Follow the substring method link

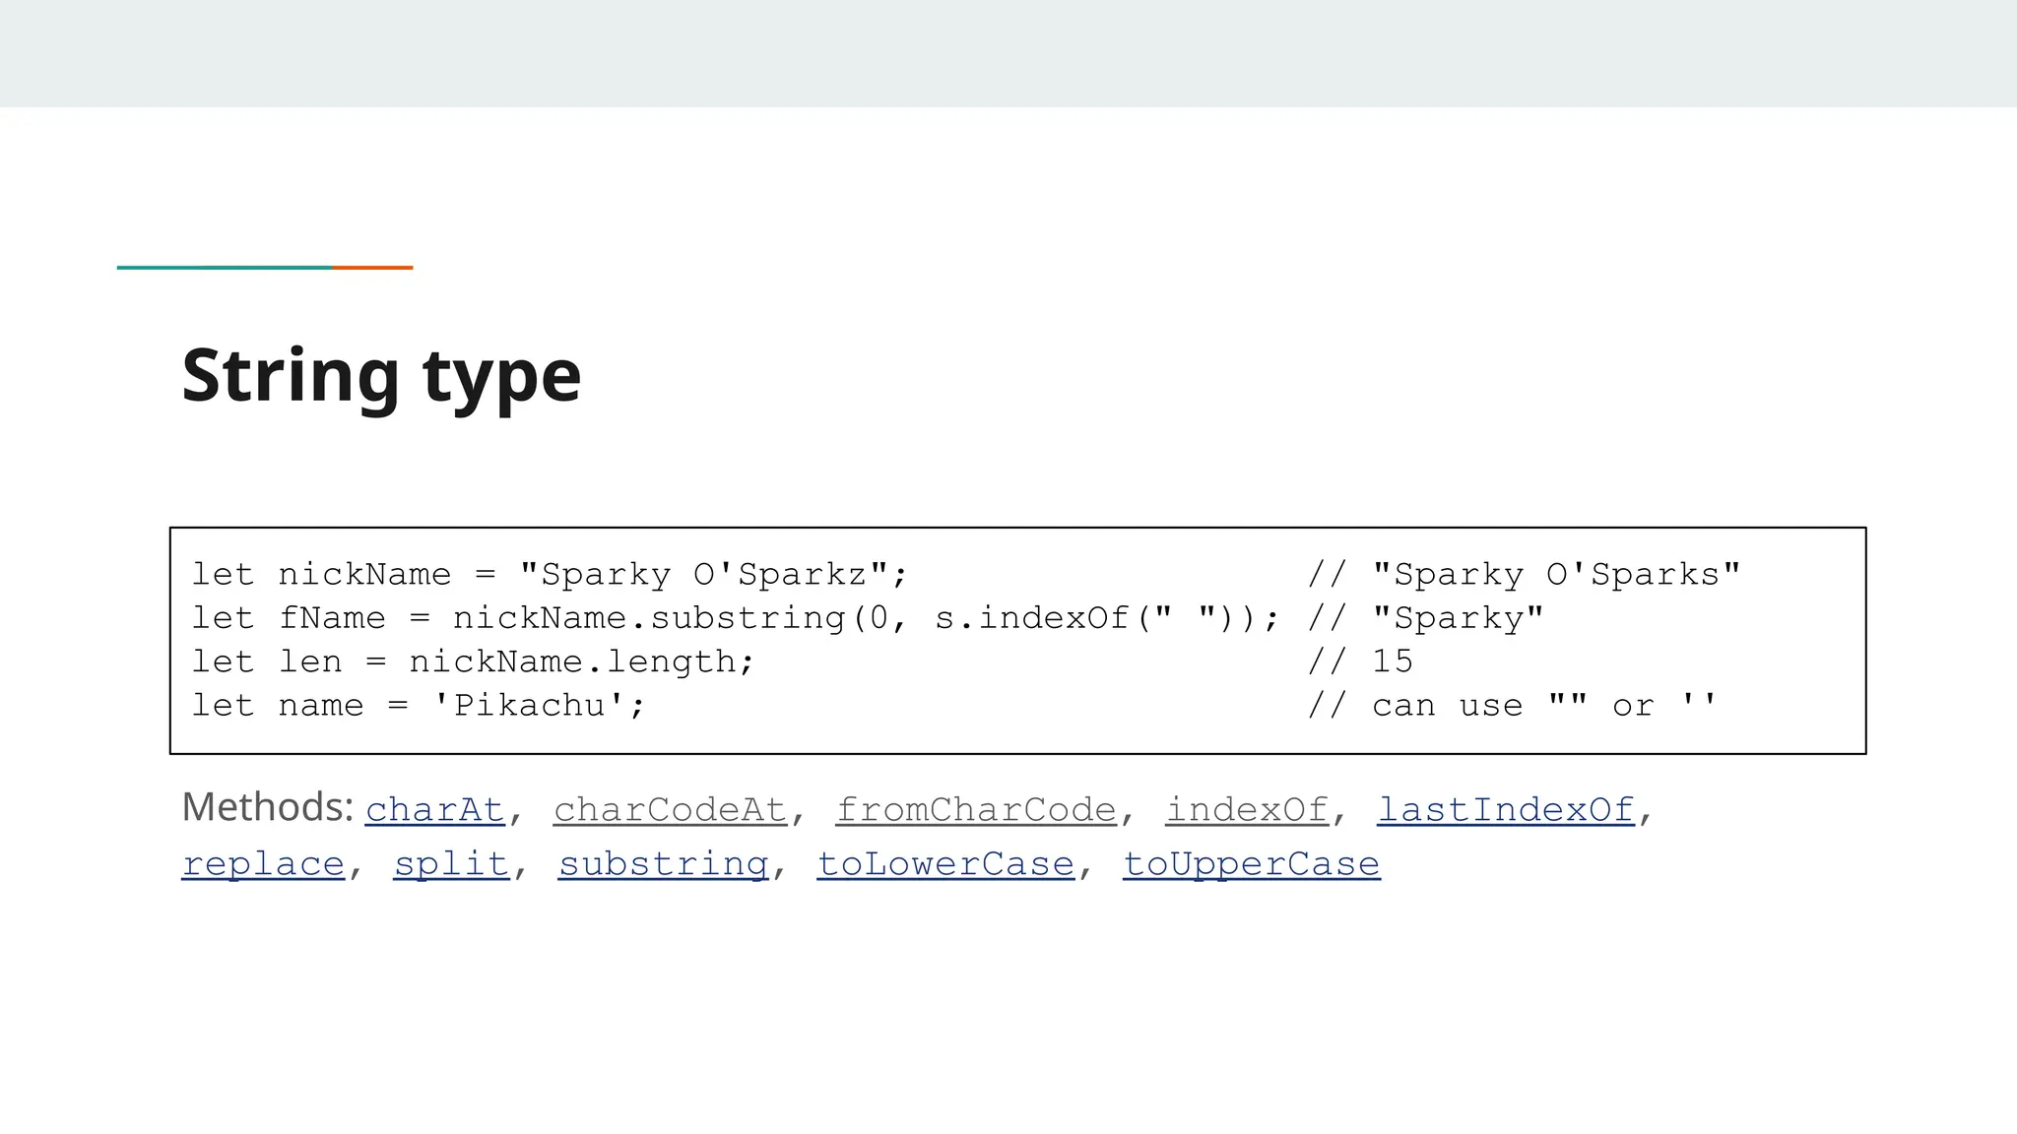pos(663,863)
